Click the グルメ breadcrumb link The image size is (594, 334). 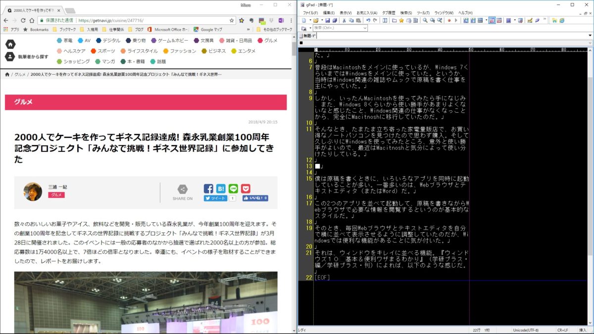pos(20,74)
